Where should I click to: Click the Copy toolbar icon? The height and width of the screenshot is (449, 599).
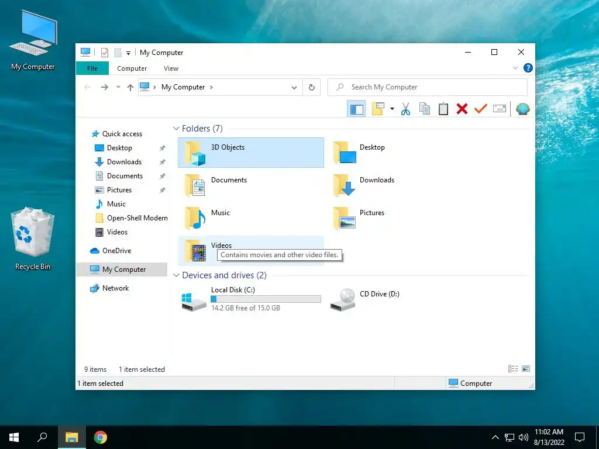[425, 109]
